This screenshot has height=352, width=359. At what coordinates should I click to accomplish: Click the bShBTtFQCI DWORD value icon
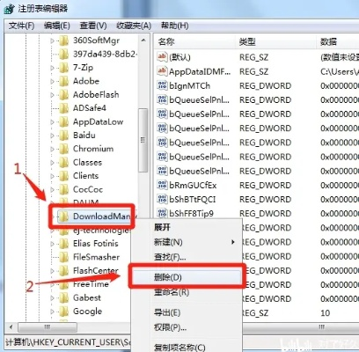click(162, 199)
